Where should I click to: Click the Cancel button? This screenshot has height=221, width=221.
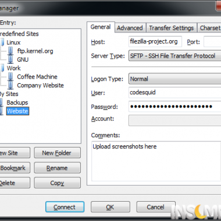156,207
